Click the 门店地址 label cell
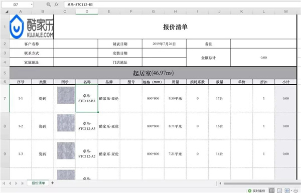This screenshot has width=301, height=193. point(120,62)
